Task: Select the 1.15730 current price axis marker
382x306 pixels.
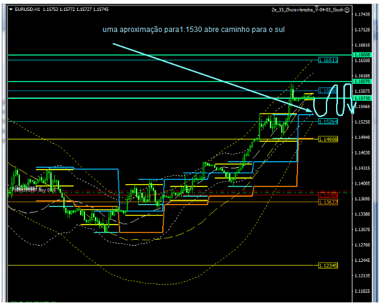Action: (x=362, y=98)
